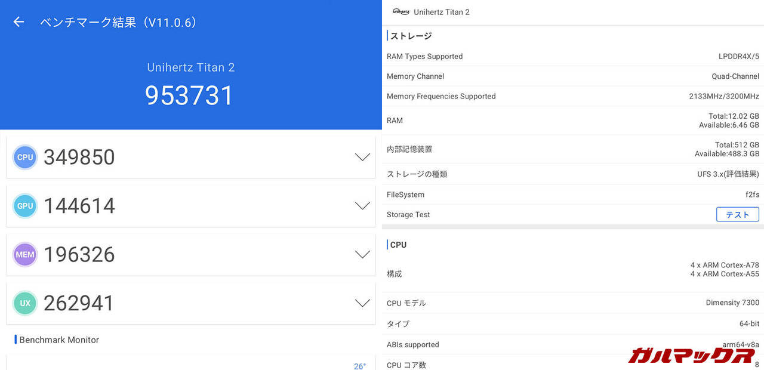Expand the MEM score details

click(362, 254)
